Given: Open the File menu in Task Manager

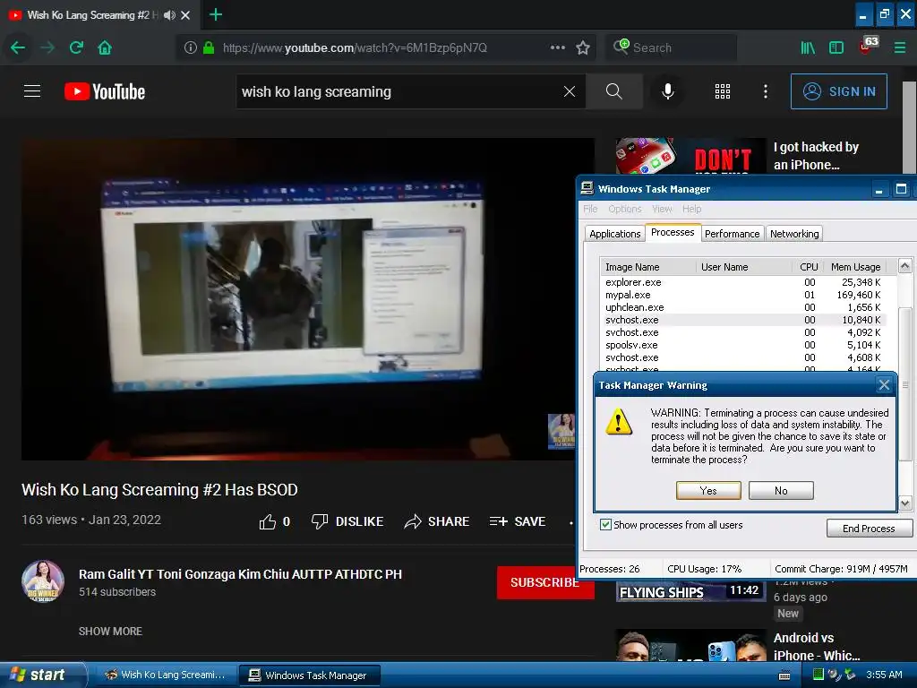Looking at the screenshot, I should click(590, 209).
